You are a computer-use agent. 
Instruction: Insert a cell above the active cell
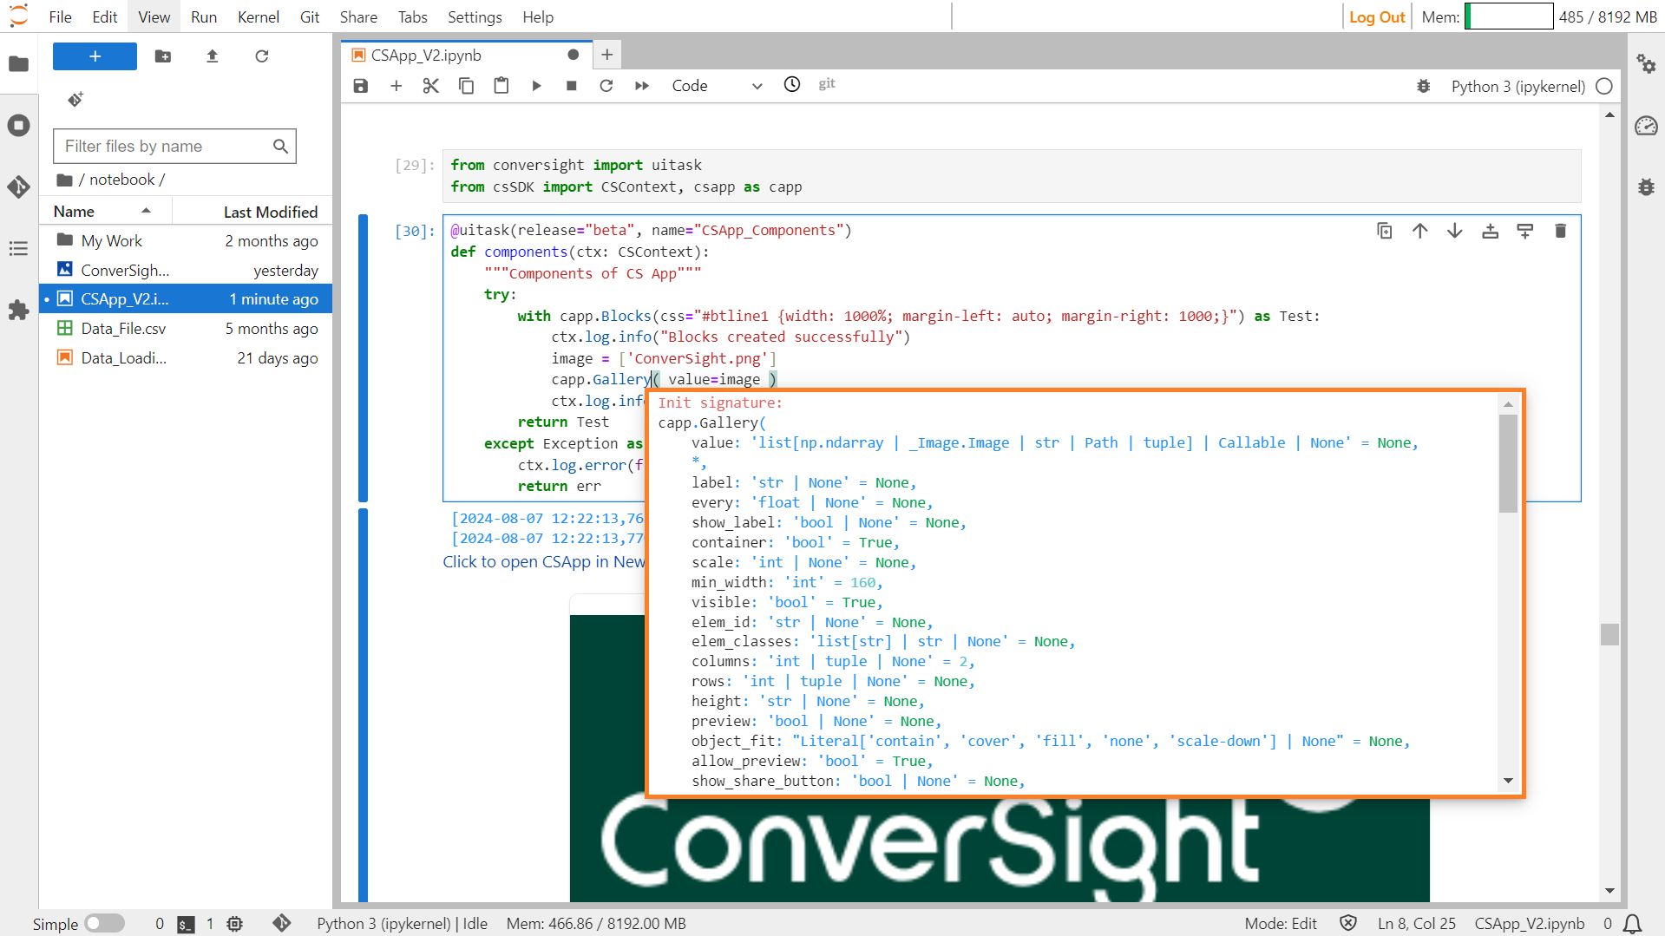pos(1491,231)
